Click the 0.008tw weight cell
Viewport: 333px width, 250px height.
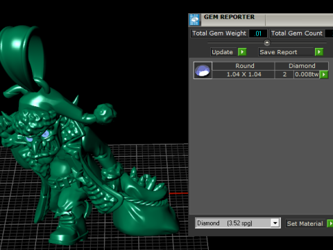pyautogui.click(x=307, y=74)
